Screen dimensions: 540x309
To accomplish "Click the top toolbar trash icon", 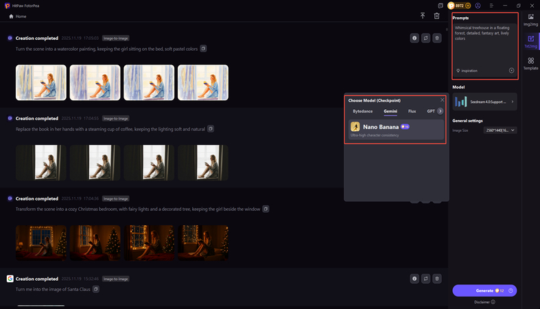I will [436, 16].
